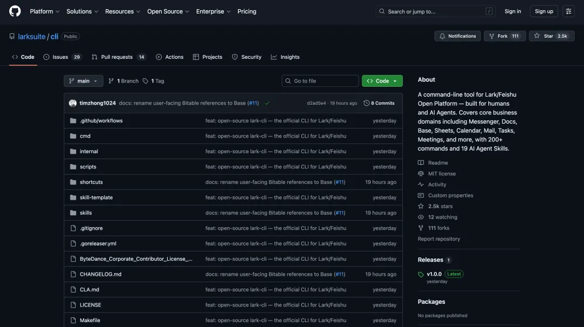This screenshot has height=327, width=584.
Task: Open ByteDance_Corporate_Contributor_License file
Action: coord(136,259)
